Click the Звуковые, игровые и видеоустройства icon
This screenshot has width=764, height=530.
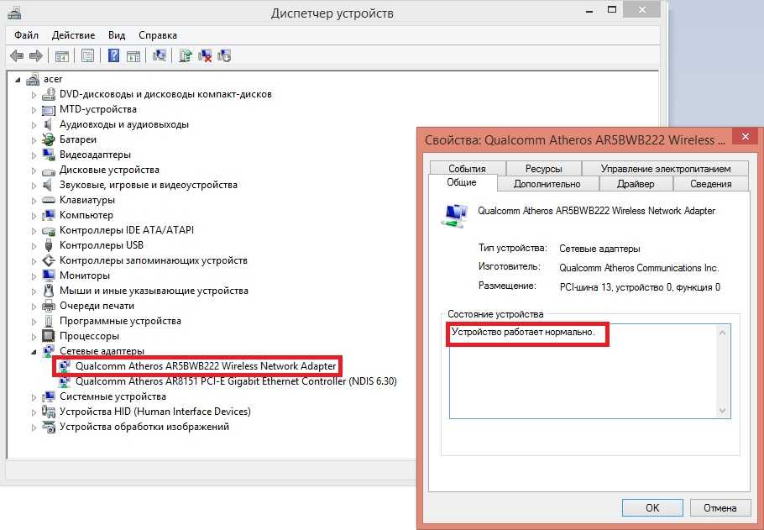(48, 185)
